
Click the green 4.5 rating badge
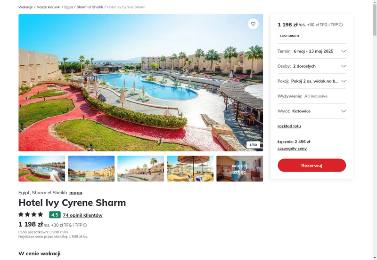click(x=55, y=215)
